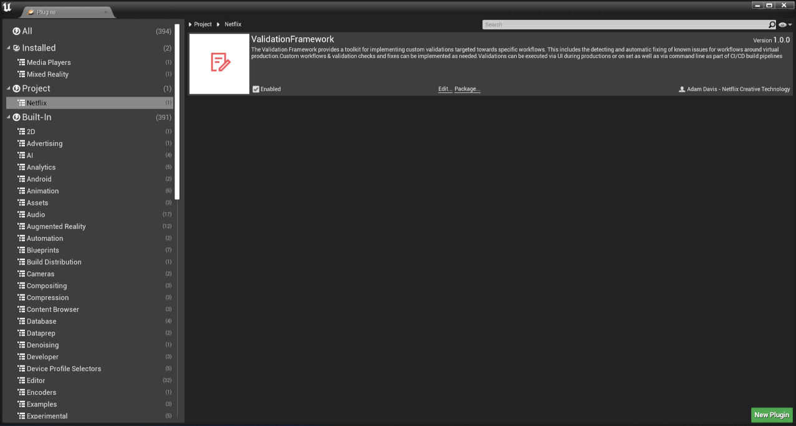This screenshot has height=426, width=796.
Task: Click the Project breadcrumb
Action: (203, 24)
